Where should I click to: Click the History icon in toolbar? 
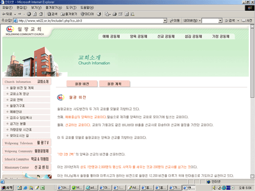[x=99, y=14]
